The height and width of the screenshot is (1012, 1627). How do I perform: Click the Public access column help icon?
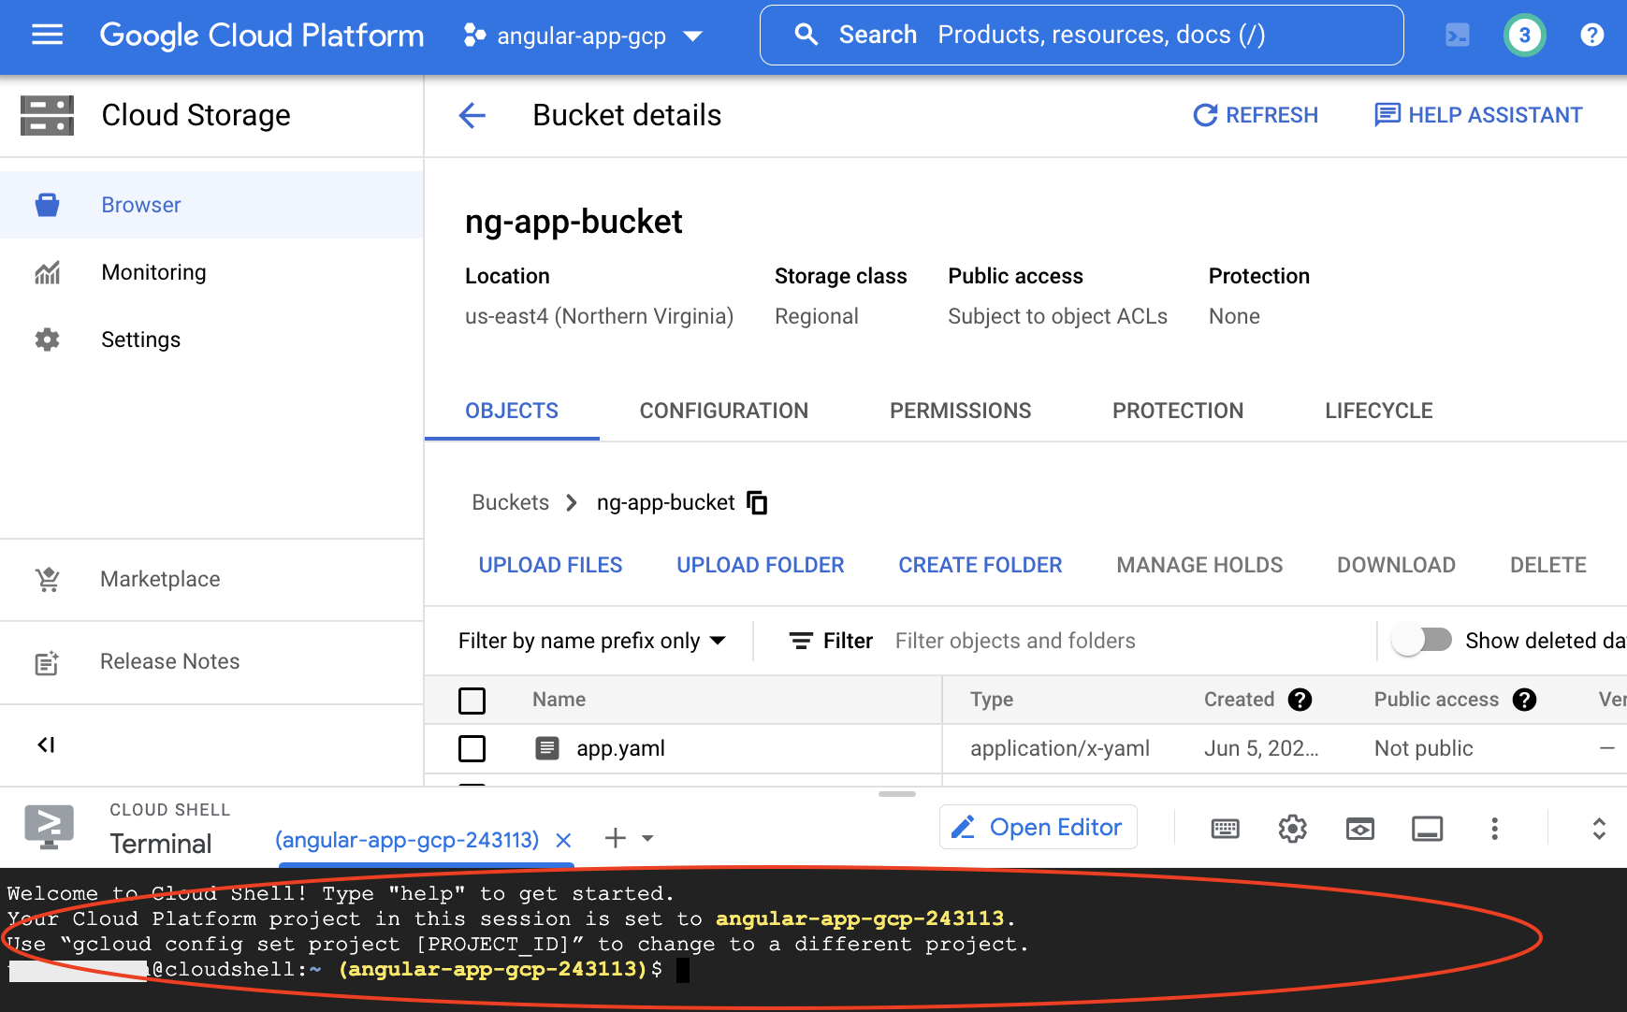[1524, 700]
